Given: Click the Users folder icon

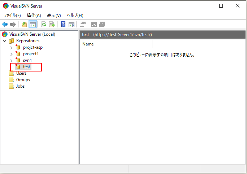Looking at the screenshot, I should tap(12, 73).
